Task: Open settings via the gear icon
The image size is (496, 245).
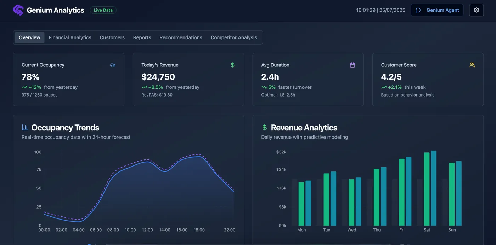Action: tap(477, 10)
